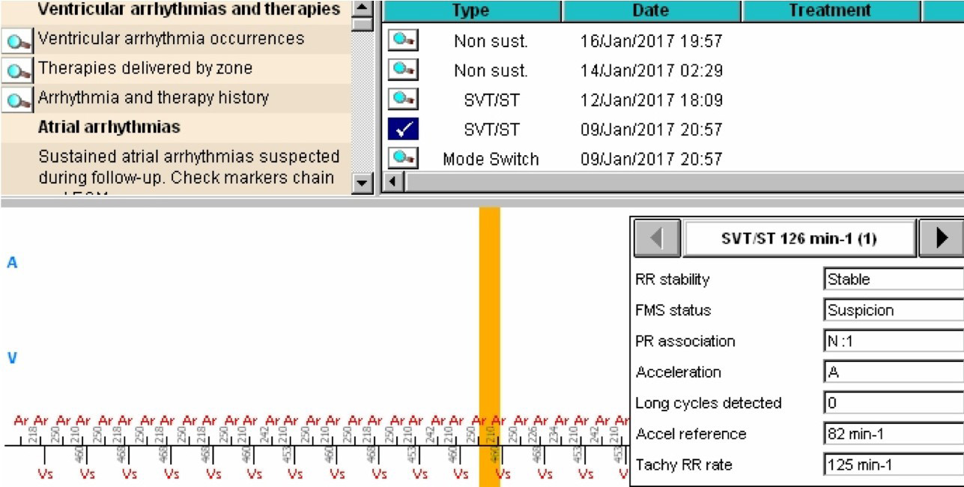This screenshot has width=964, height=487.
Task: Click the Treatment column header
Action: click(830, 10)
